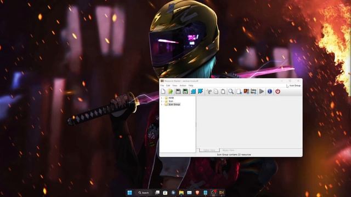Click the gray Save floppy icon
This screenshot has height=197, width=351.
[x=178, y=91]
